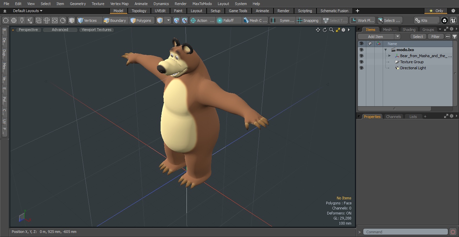Hide the Bear_from_Masha mesh item
The width and height of the screenshot is (459, 237).
pos(361,56)
